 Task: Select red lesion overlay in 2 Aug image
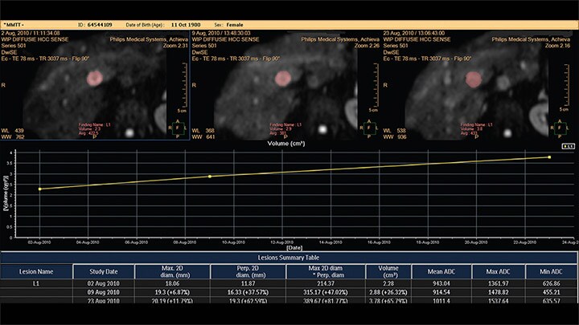click(95, 79)
